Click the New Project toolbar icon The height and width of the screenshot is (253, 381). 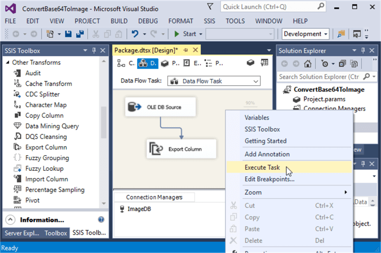(x=50, y=34)
